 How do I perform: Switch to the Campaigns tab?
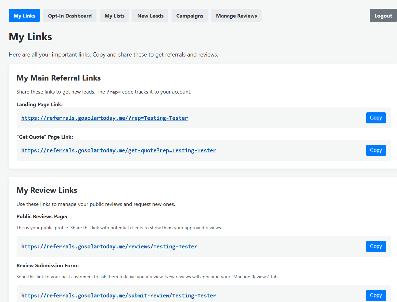189,15
